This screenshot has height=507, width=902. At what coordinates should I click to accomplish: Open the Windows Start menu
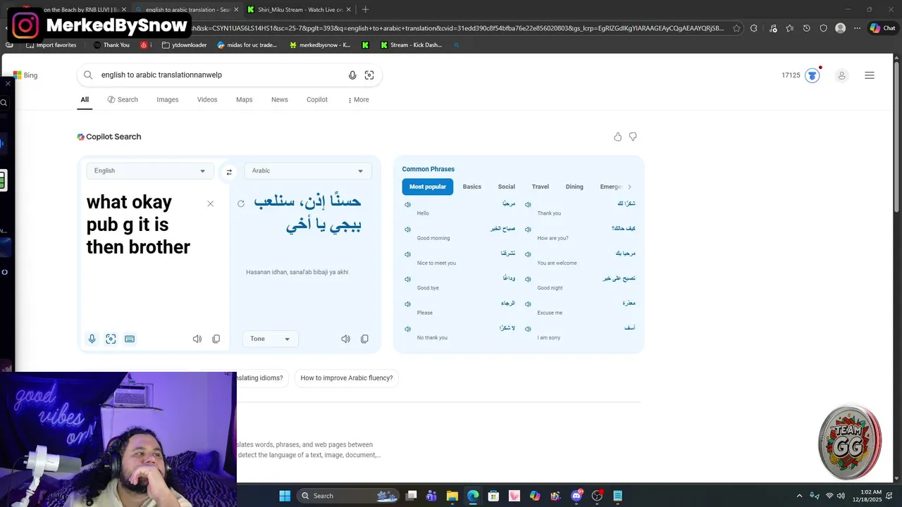pyautogui.click(x=285, y=496)
